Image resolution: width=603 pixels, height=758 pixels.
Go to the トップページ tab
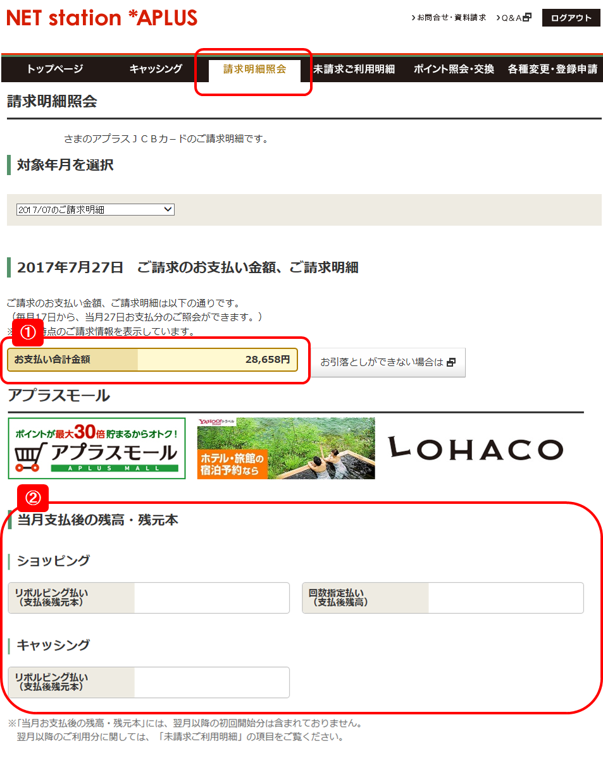point(55,69)
